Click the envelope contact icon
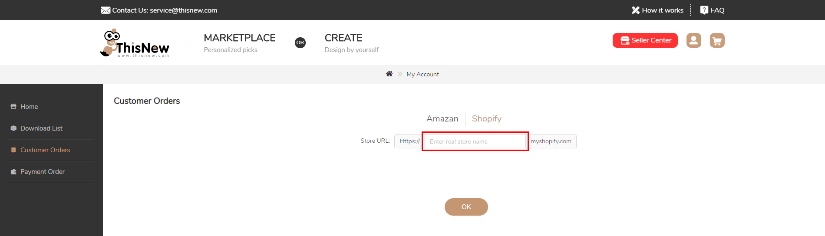This screenshot has width=825, height=236. pos(106,10)
